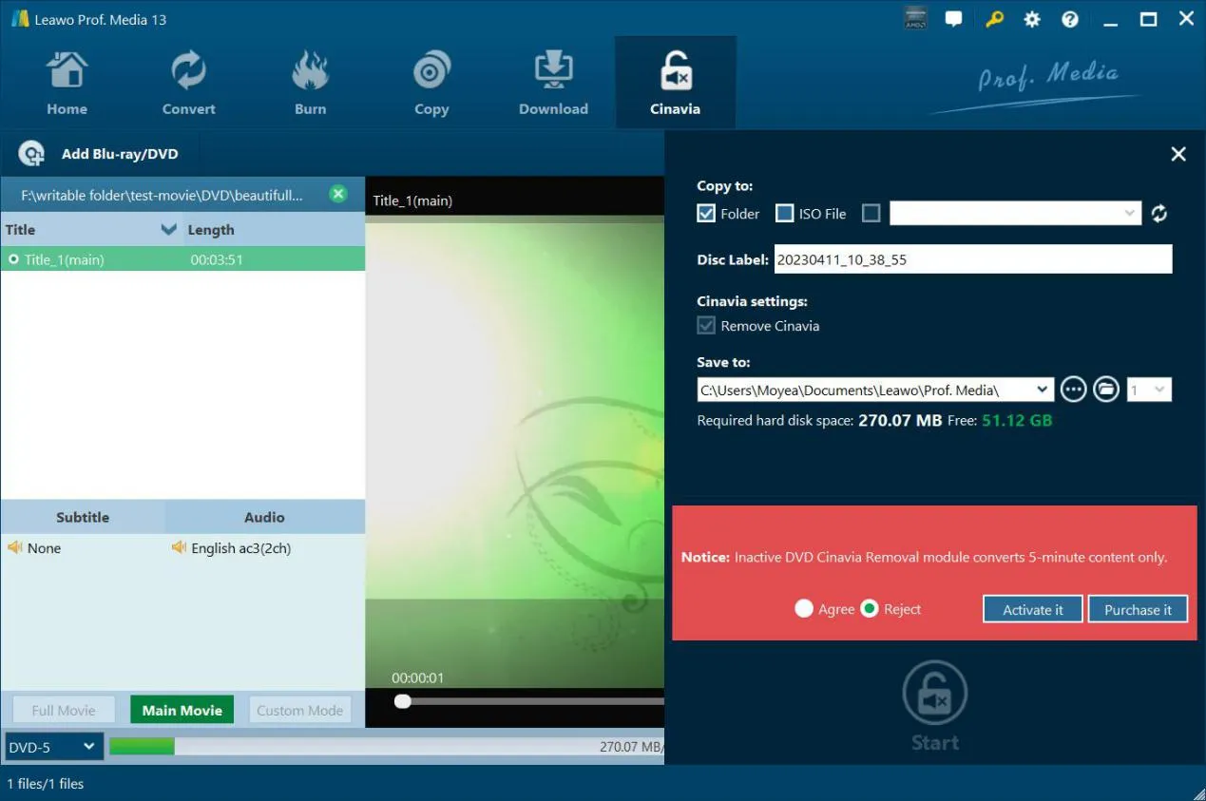This screenshot has width=1206, height=801.
Task: Switch to the Home tab
Action: pos(67,84)
